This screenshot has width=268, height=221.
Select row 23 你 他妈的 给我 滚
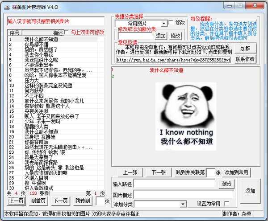56,152
